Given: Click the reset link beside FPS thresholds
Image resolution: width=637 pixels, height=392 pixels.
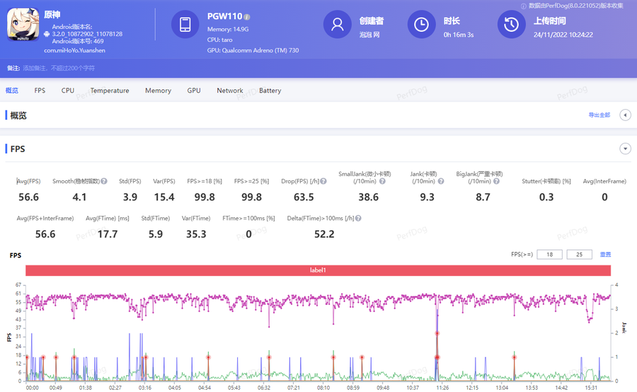Looking at the screenshot, I should (605, 255).
